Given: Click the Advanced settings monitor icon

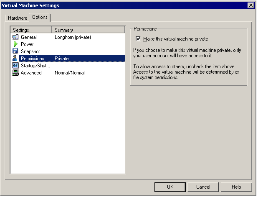Looking at the screenshot, I should tap(15, 73).
